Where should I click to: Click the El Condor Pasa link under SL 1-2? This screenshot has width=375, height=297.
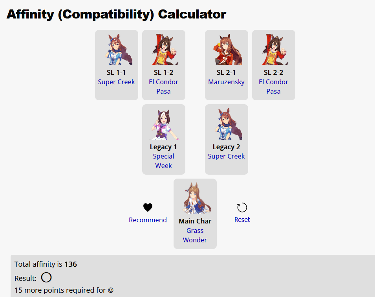pyautogui.click(x=163, y=87)
